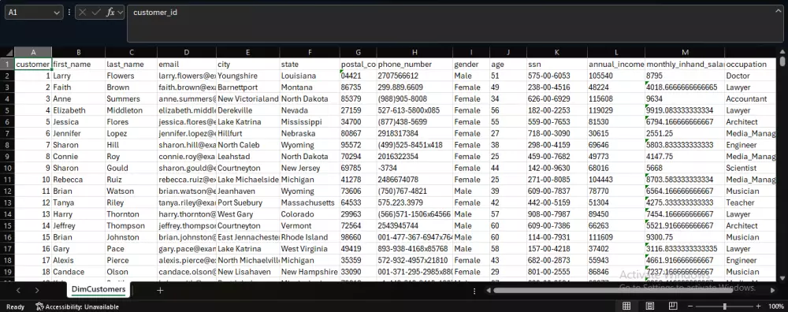Click cell containing Youngshire

248,76
